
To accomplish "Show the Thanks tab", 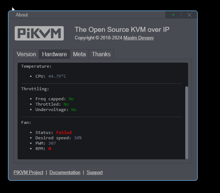I will click(x=101, y=54).
